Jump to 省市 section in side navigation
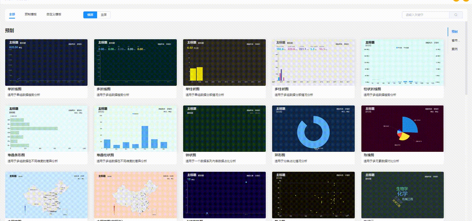Screen dimensions: 472x221 coord(455,40)
